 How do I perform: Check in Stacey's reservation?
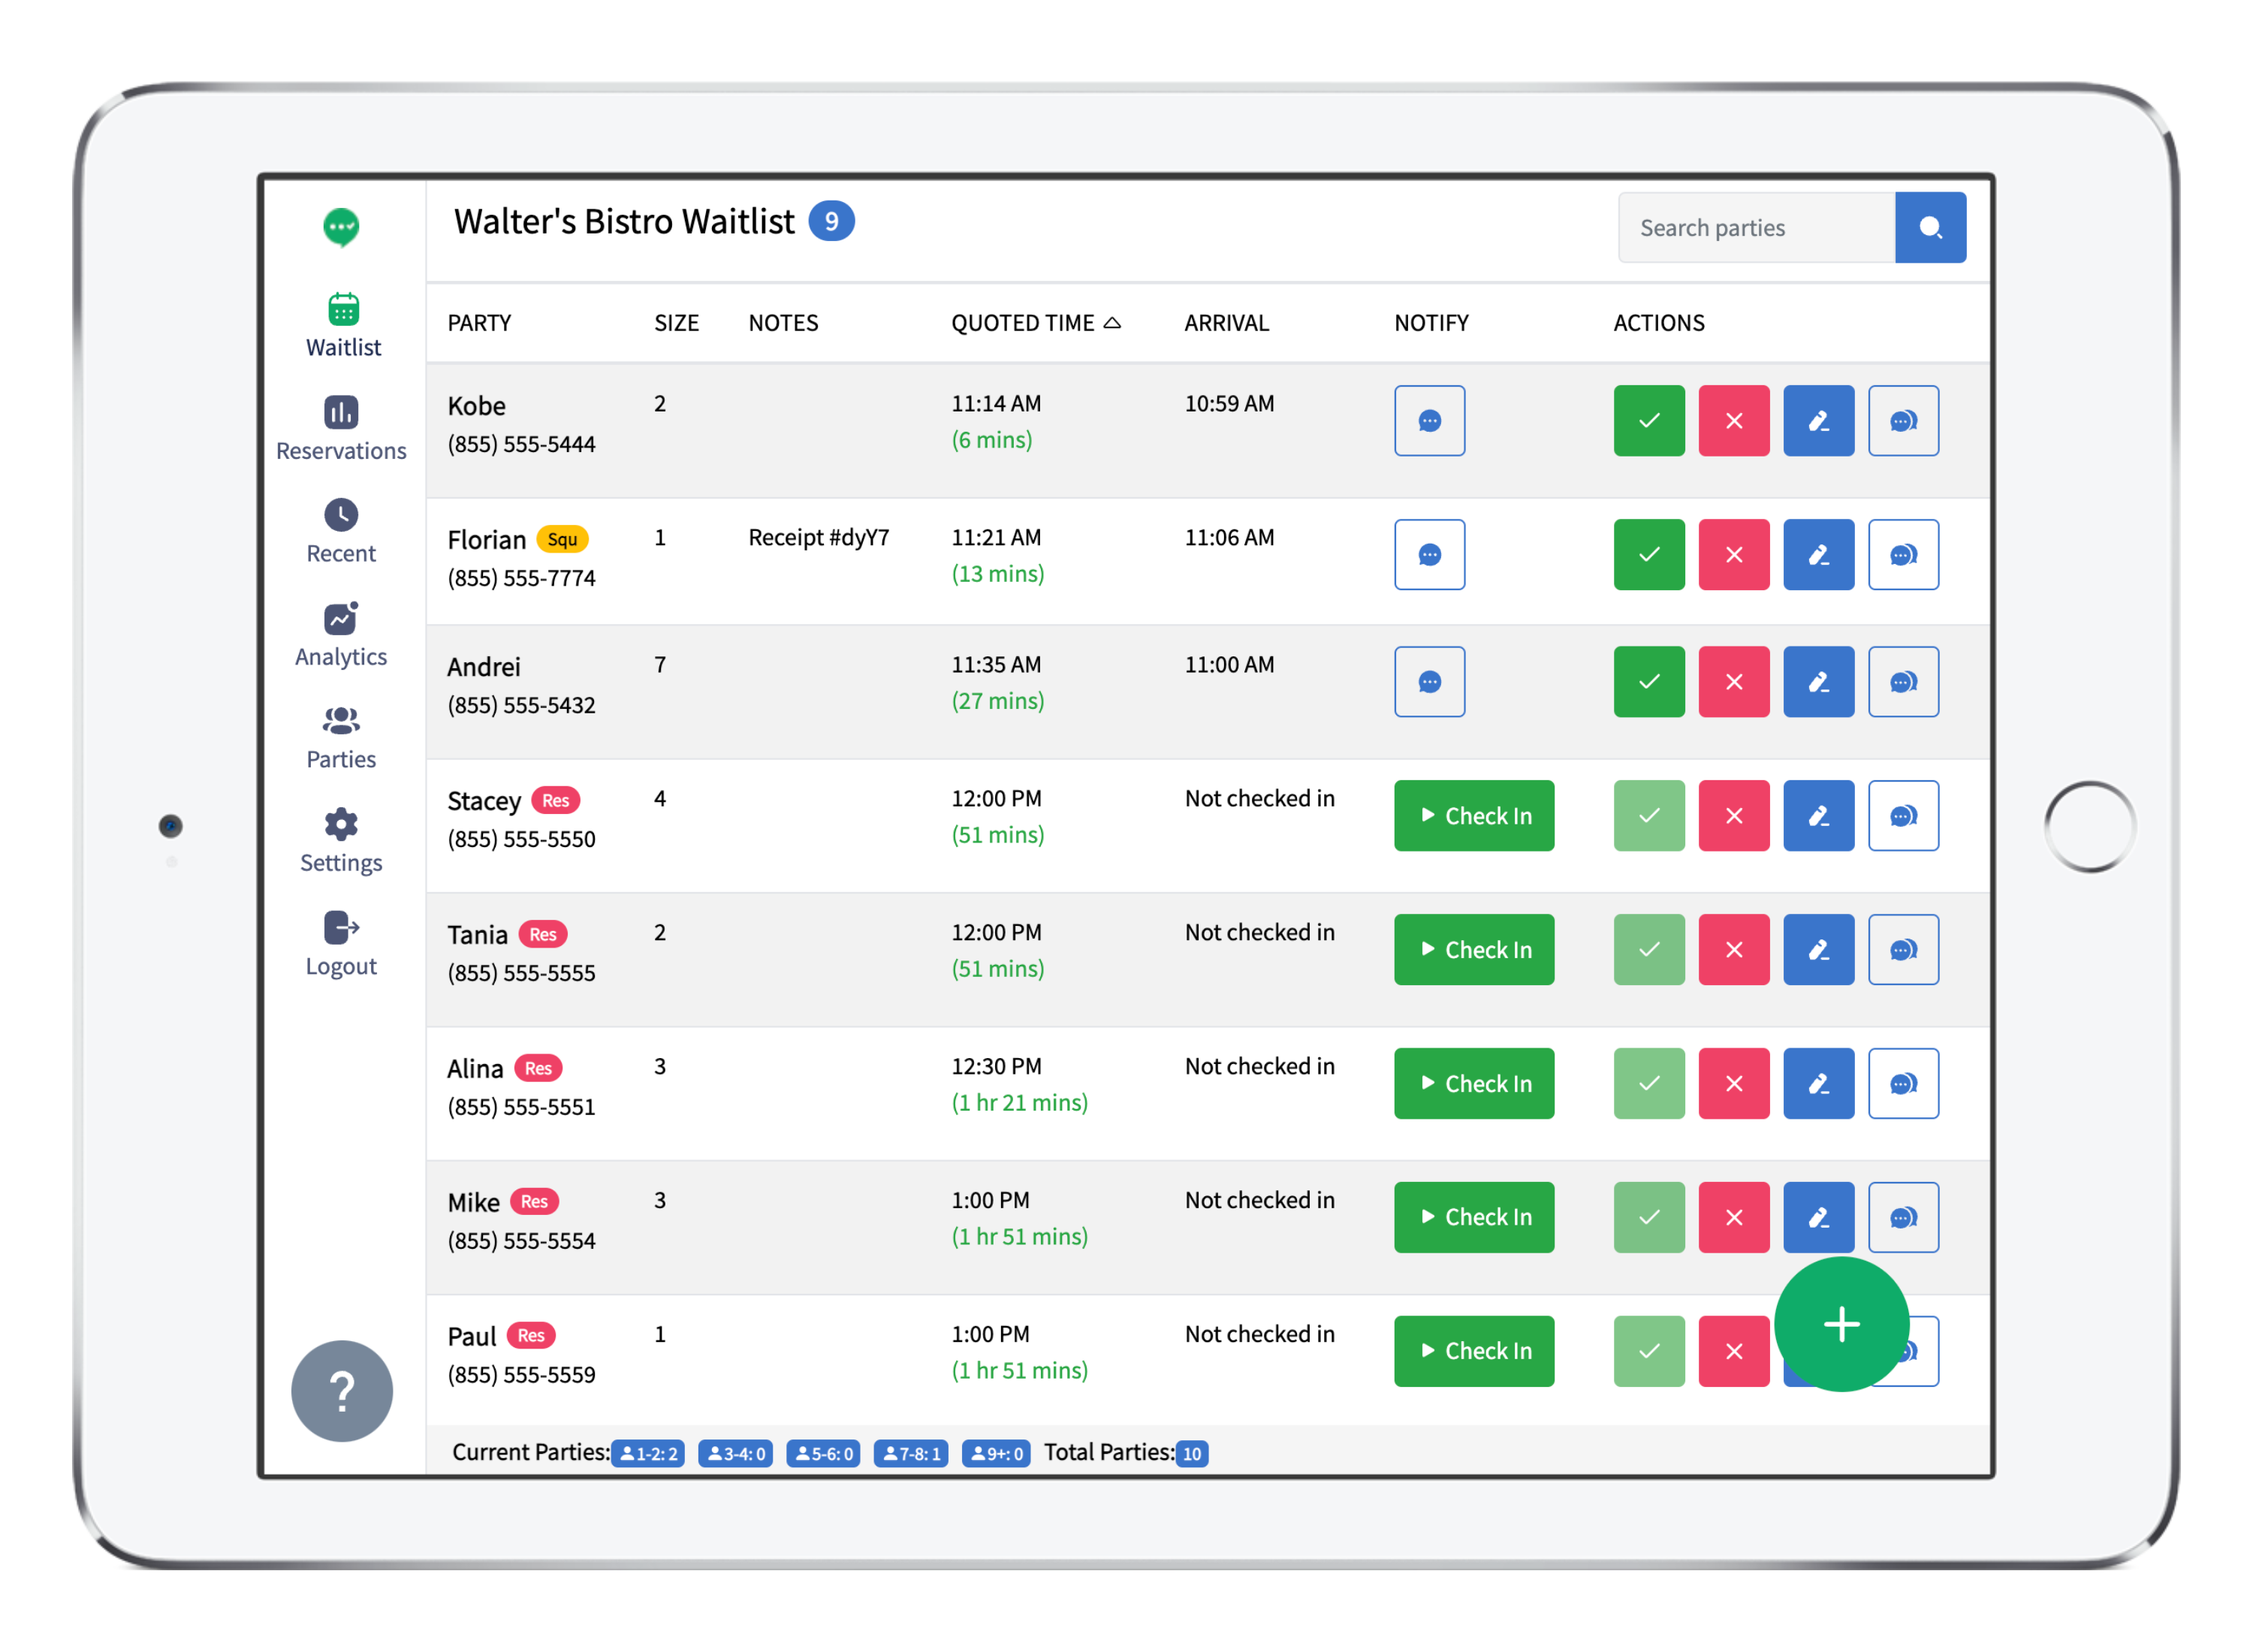pos(1475,816)
